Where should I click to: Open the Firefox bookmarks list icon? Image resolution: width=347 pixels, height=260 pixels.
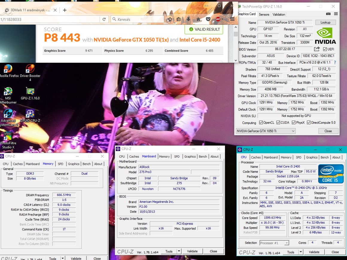point(179,19)
